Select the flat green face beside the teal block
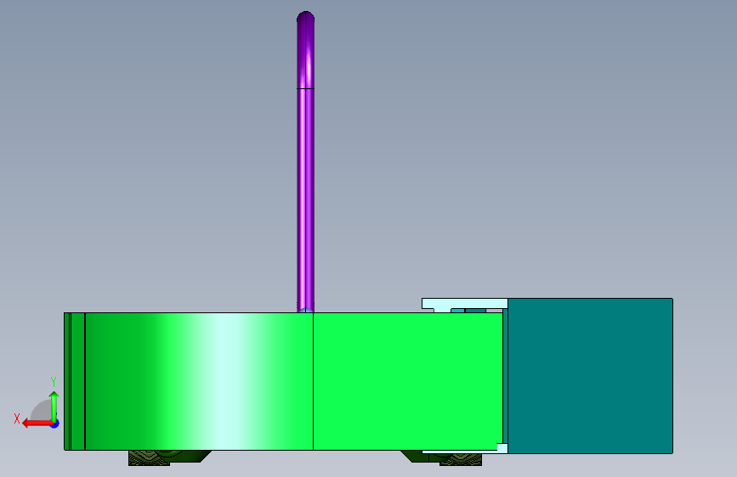 pyautogui.click(x=407, y=381)
